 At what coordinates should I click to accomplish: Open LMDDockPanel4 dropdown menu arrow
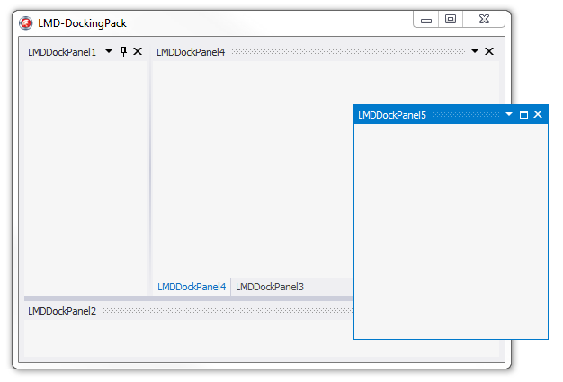(475, 51)
